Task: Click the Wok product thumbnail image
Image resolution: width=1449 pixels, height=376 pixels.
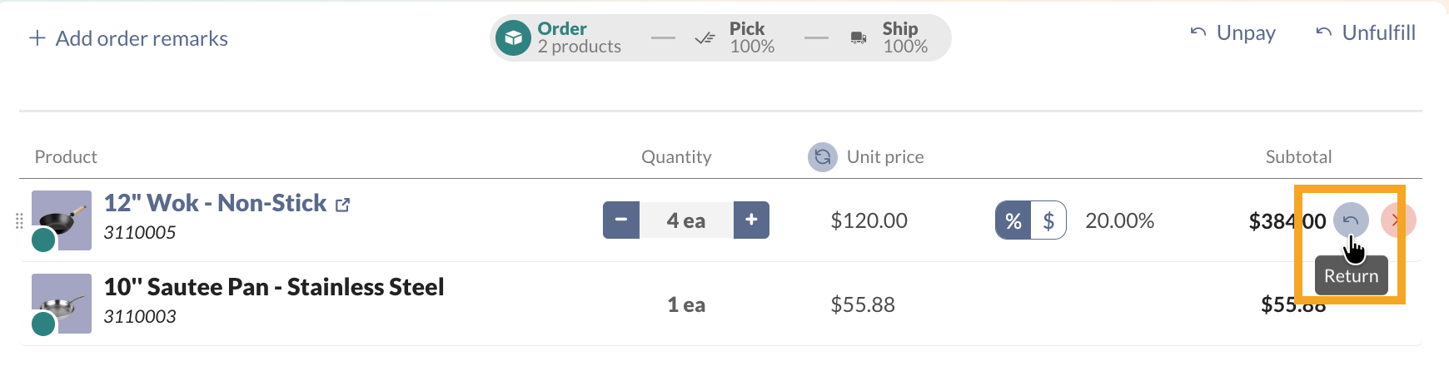Action: [62, 220]
